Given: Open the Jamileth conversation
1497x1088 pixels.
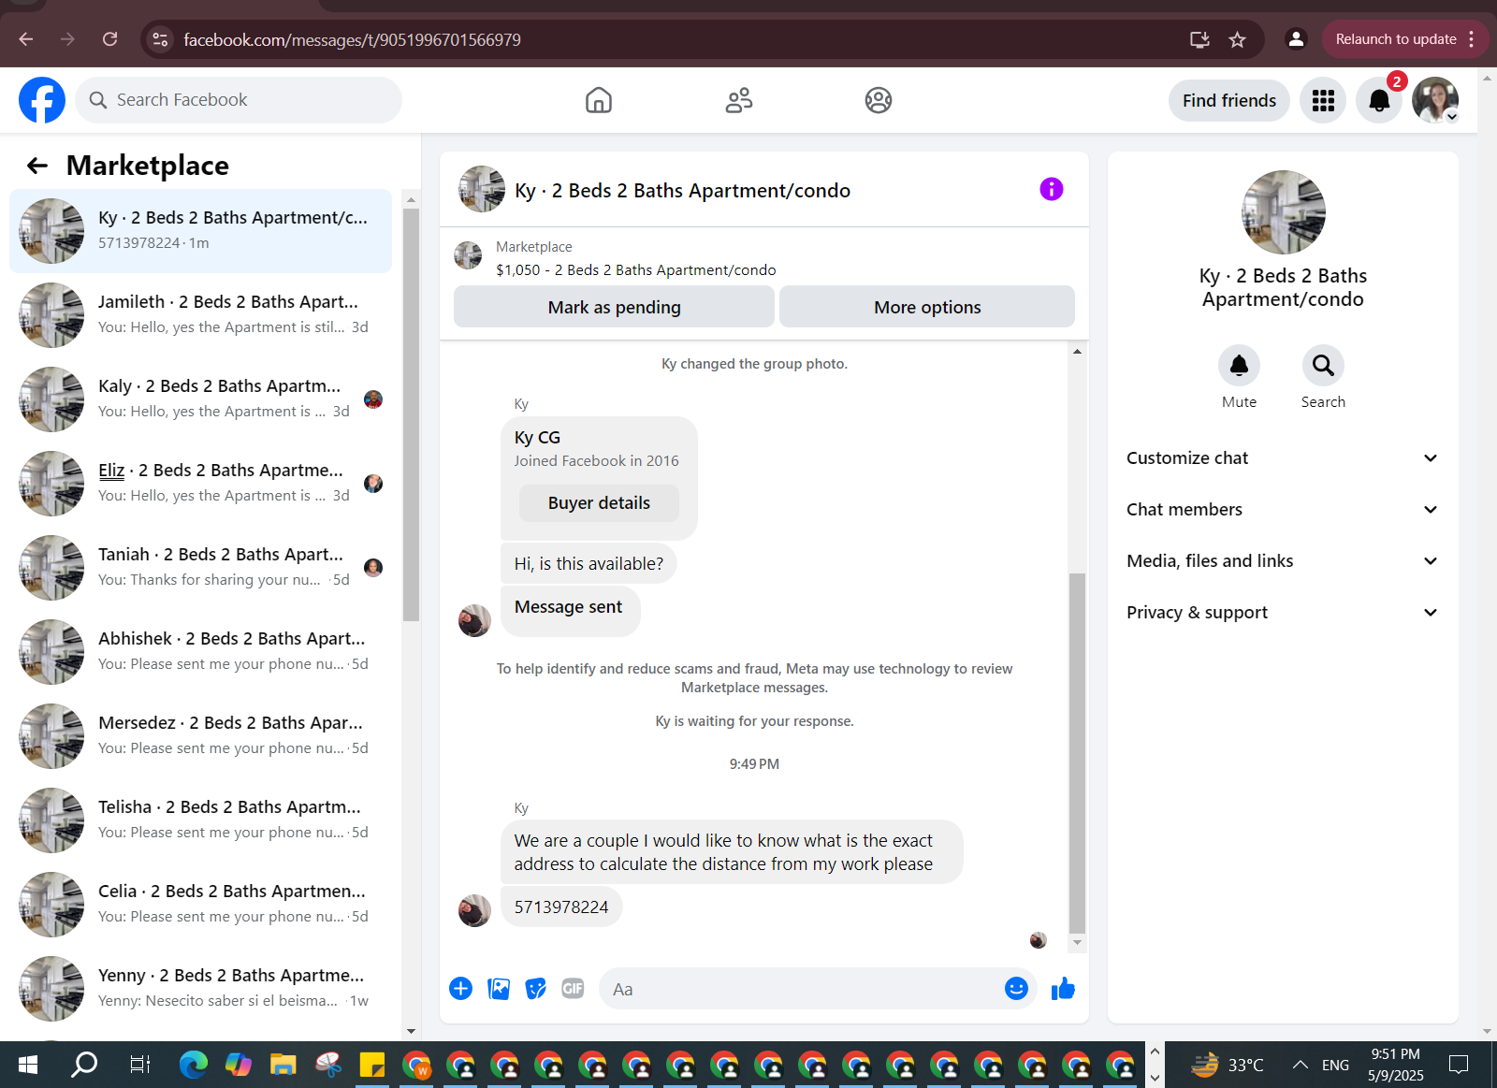Looking at the screenshot, I should click(201, 315).
